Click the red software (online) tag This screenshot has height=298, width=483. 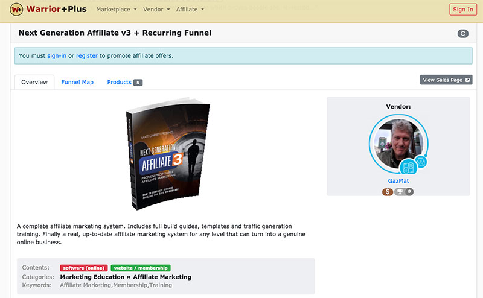click(84, 268)
